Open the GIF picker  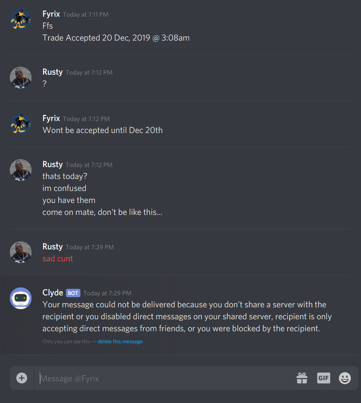pyautogui.click(x=323, y=378)
